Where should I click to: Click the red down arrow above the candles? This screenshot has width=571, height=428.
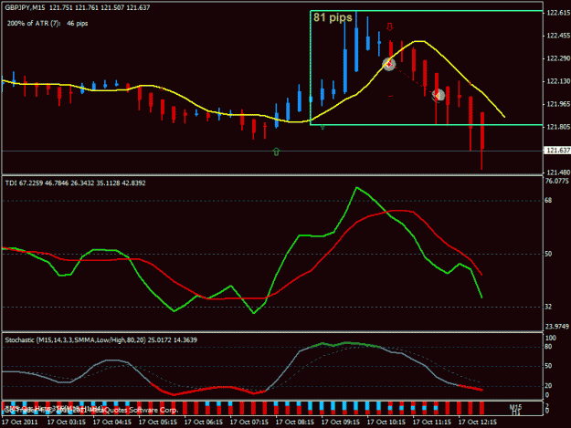(x=390, y=26)
